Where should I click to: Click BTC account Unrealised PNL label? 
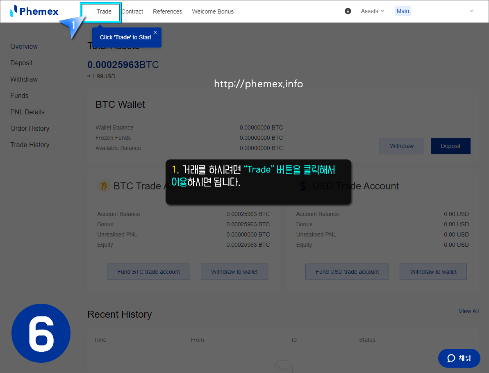coord(117,234)
